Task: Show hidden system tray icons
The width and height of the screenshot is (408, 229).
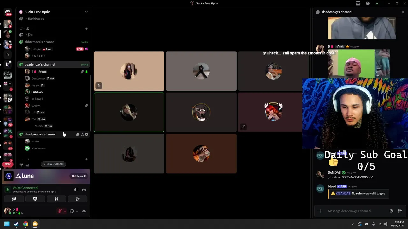Action: point(353,224)
